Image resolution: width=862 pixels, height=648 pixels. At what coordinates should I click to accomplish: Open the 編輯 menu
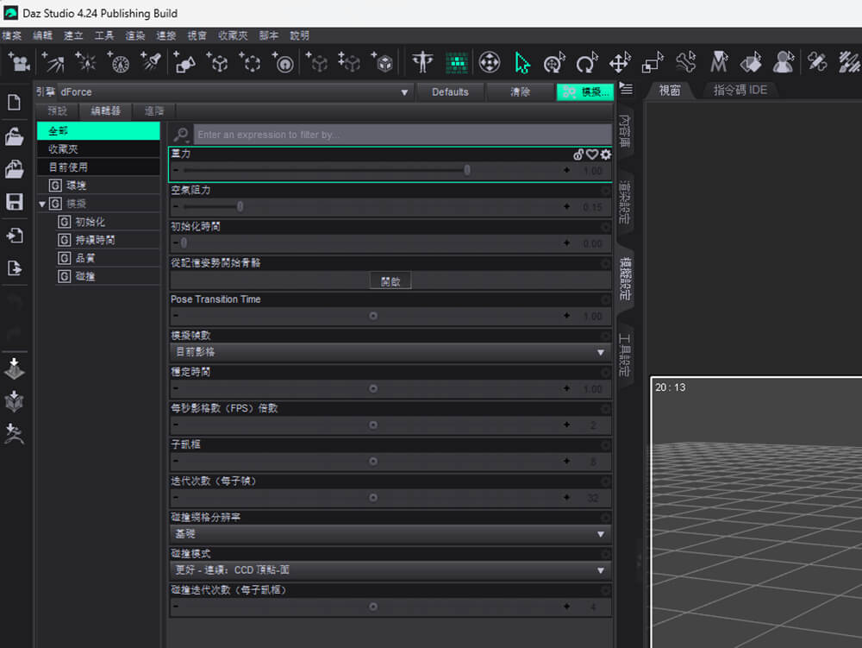[x=42, y=35]
